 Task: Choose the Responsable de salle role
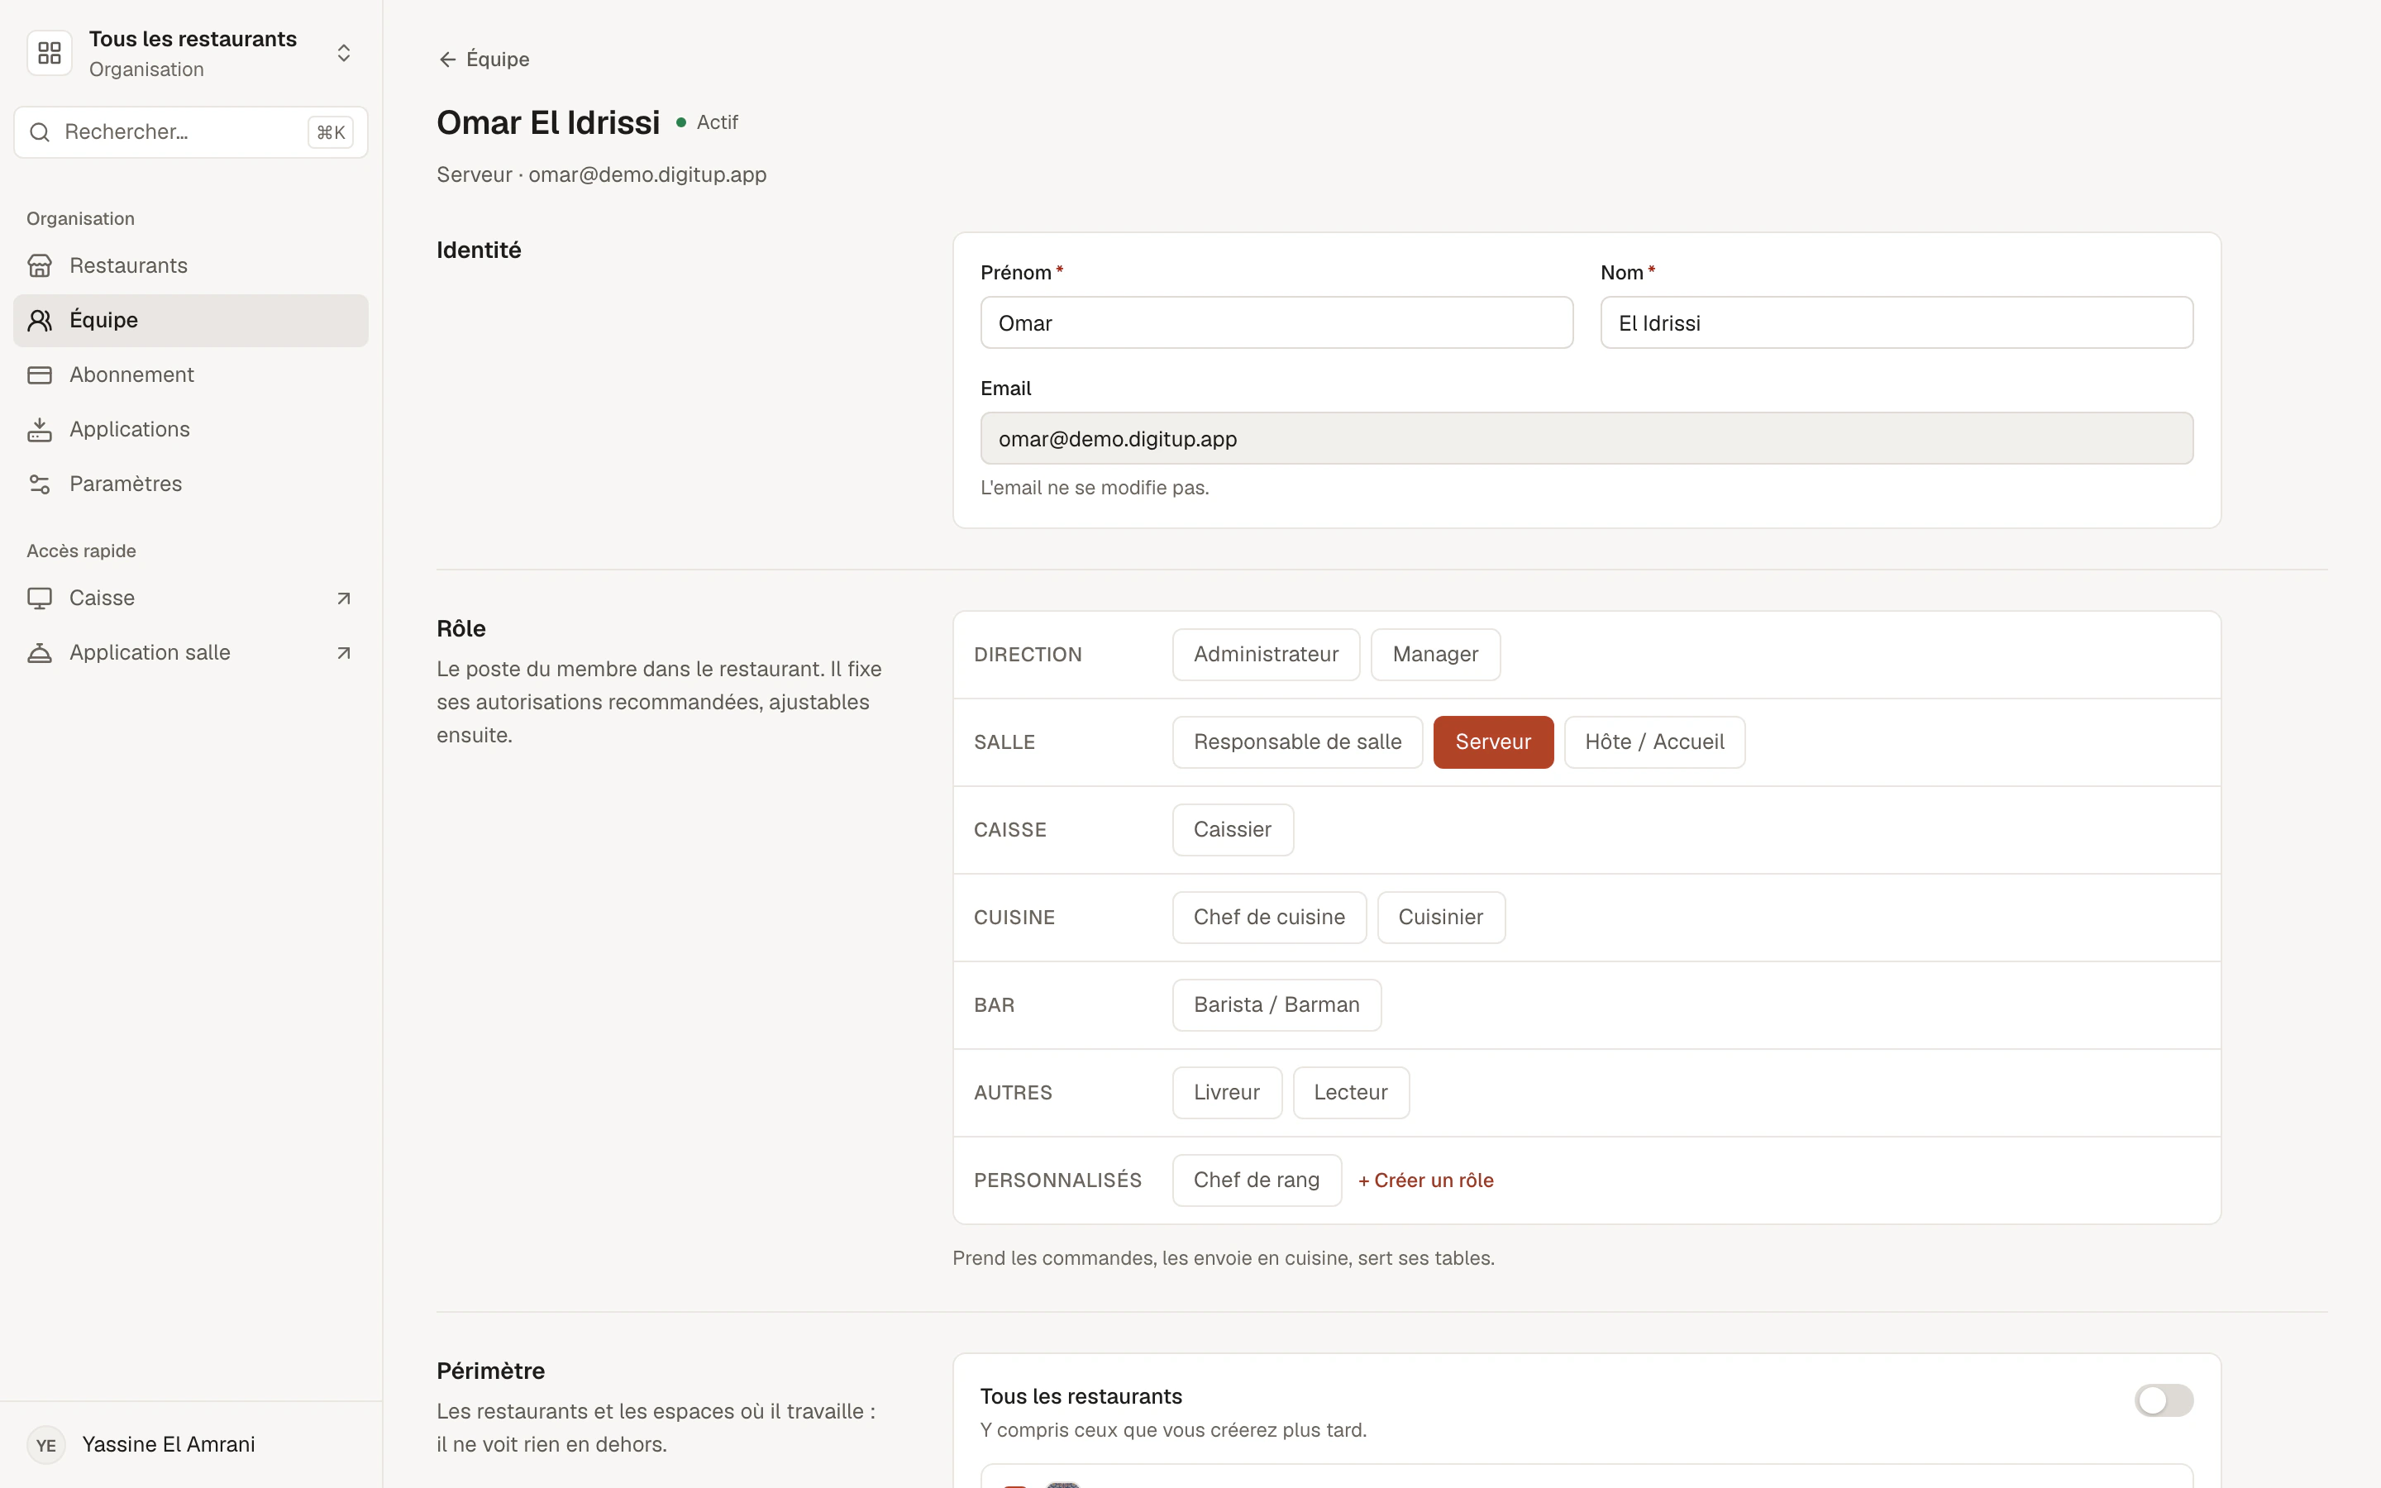tap(1297, 742)
